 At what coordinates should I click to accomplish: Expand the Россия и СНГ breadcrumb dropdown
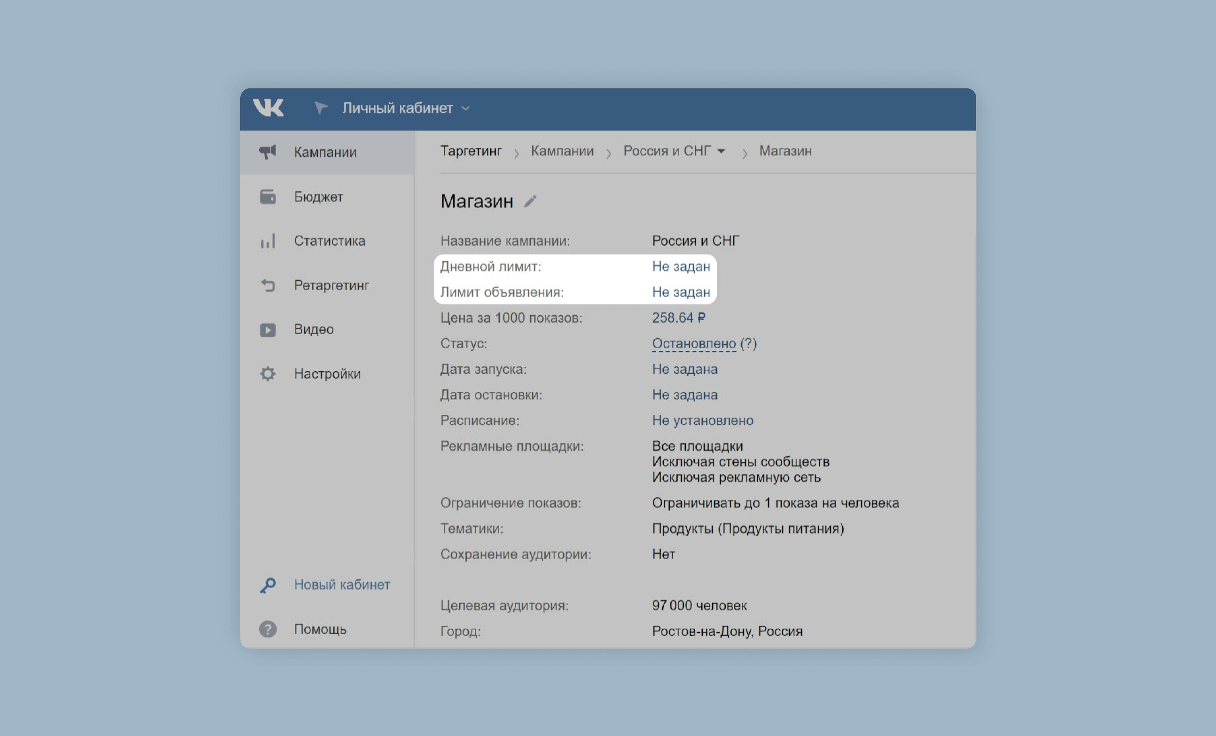tap(674, 151)
